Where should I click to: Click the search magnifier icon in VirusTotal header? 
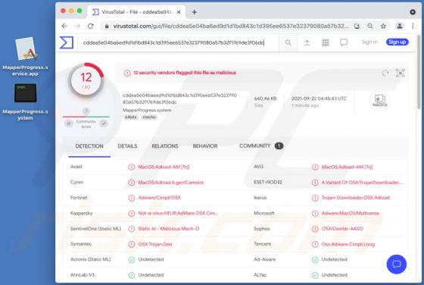click(x=288, y=42)
